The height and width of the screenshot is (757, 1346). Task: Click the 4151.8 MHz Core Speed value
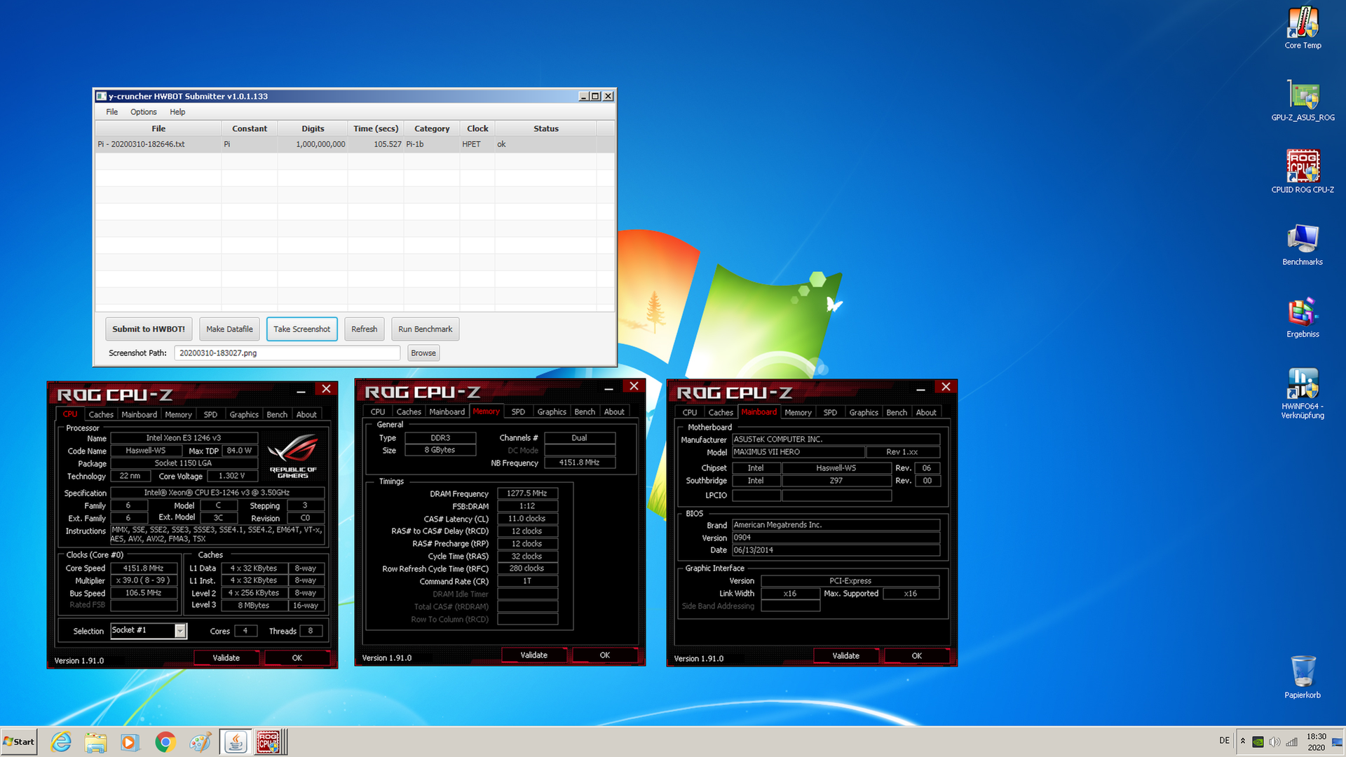coord(144,568)
